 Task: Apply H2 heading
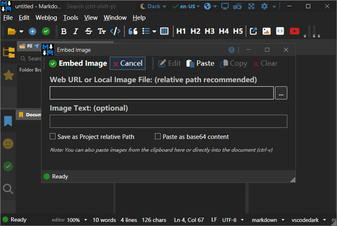195,31
